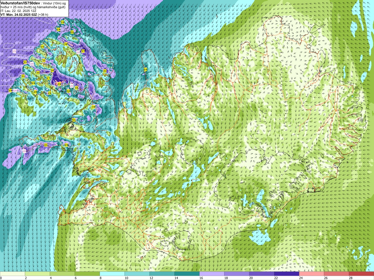This screenshot has height=280, width=374.
Task: Pick the 8–10 m/s cyan legend swatch
Action: [112, 274]
